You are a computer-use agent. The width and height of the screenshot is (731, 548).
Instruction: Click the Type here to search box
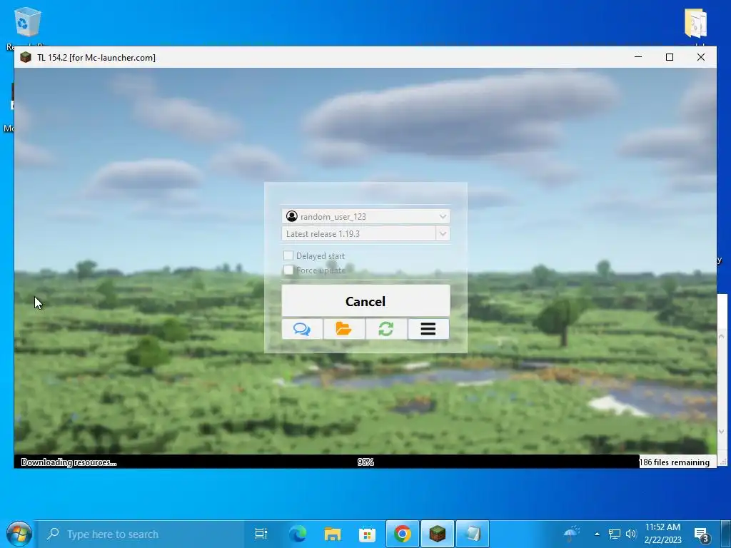(141, 534)
